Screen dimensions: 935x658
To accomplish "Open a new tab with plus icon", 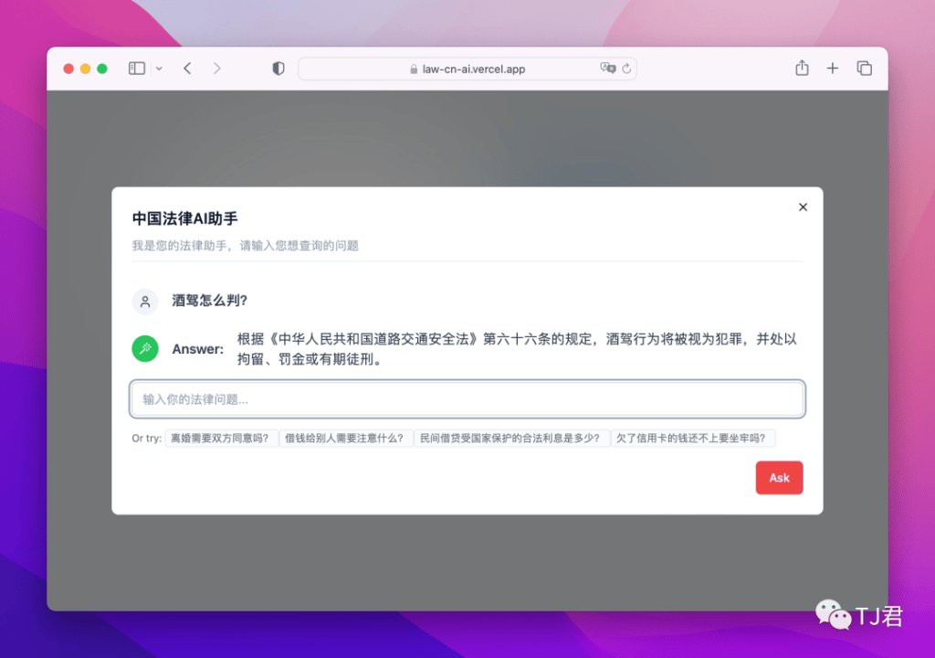I will pos(833,69).
